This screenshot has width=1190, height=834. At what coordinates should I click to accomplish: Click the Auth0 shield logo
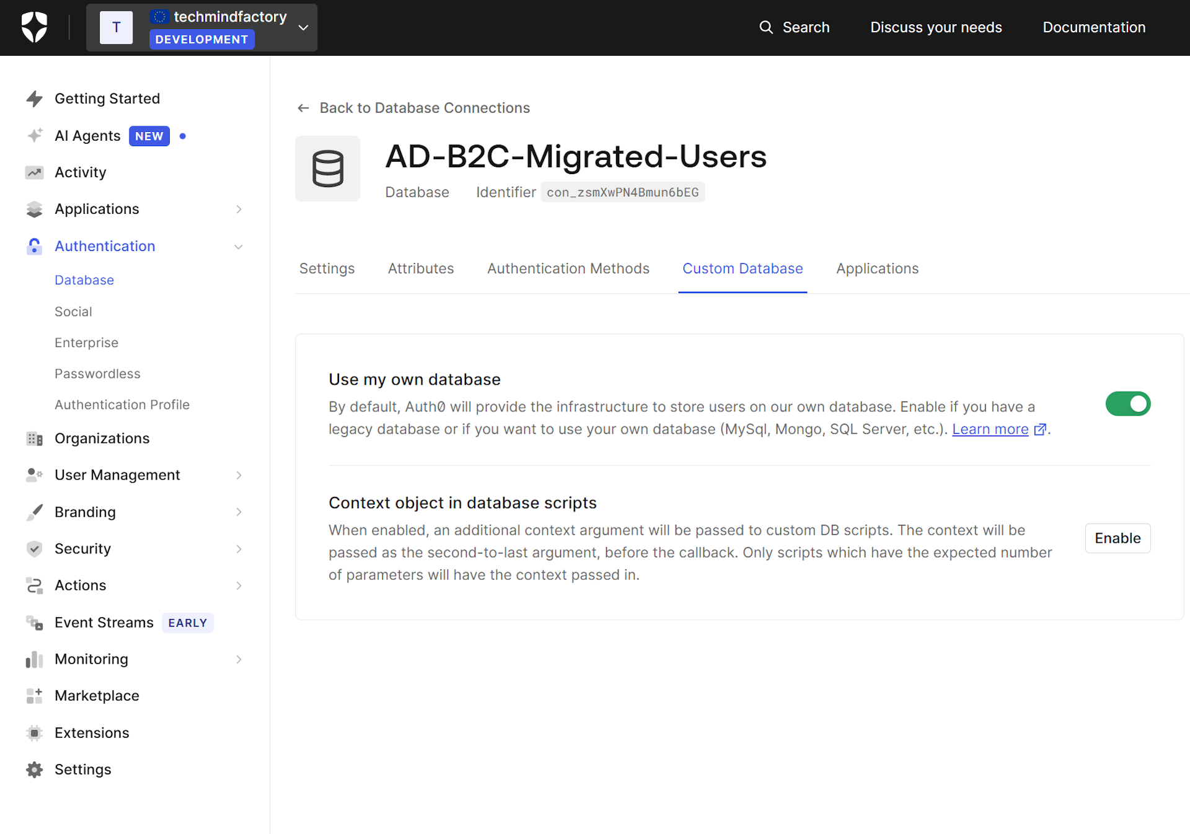[34, 27]
